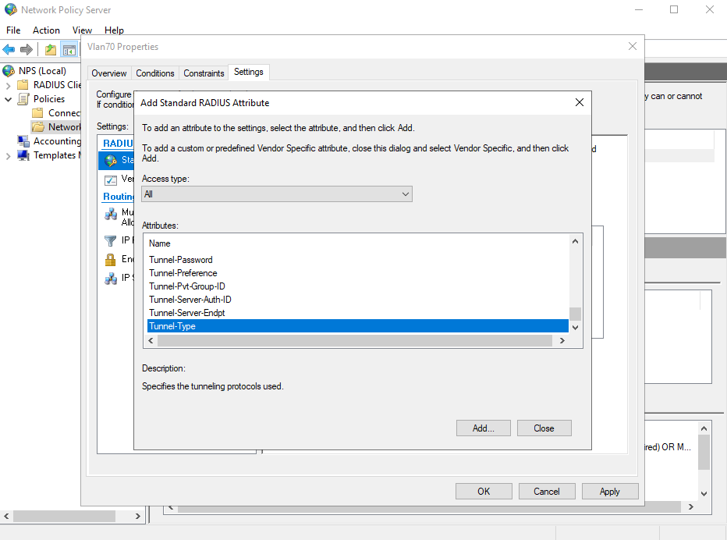727x540 pixels.
Task: Click Apply in Vlan70 Properties
Action: [610, 492]
